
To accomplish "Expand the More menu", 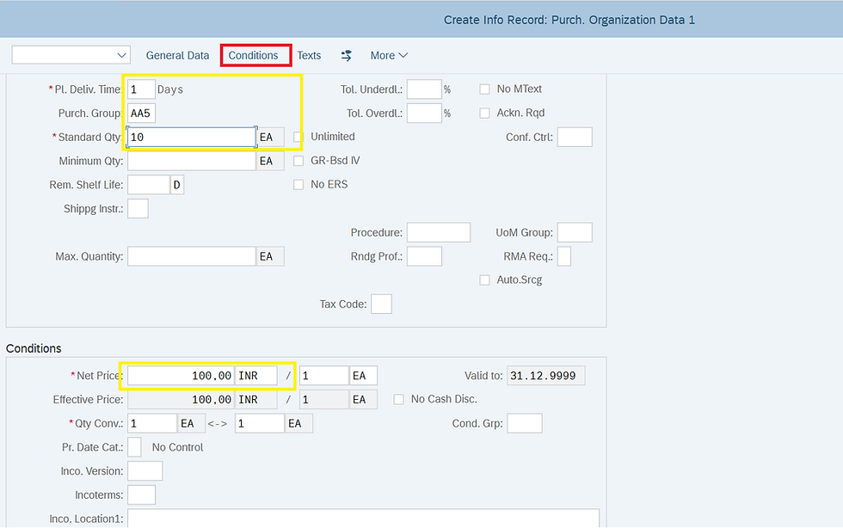I will [x=389, y=55].
